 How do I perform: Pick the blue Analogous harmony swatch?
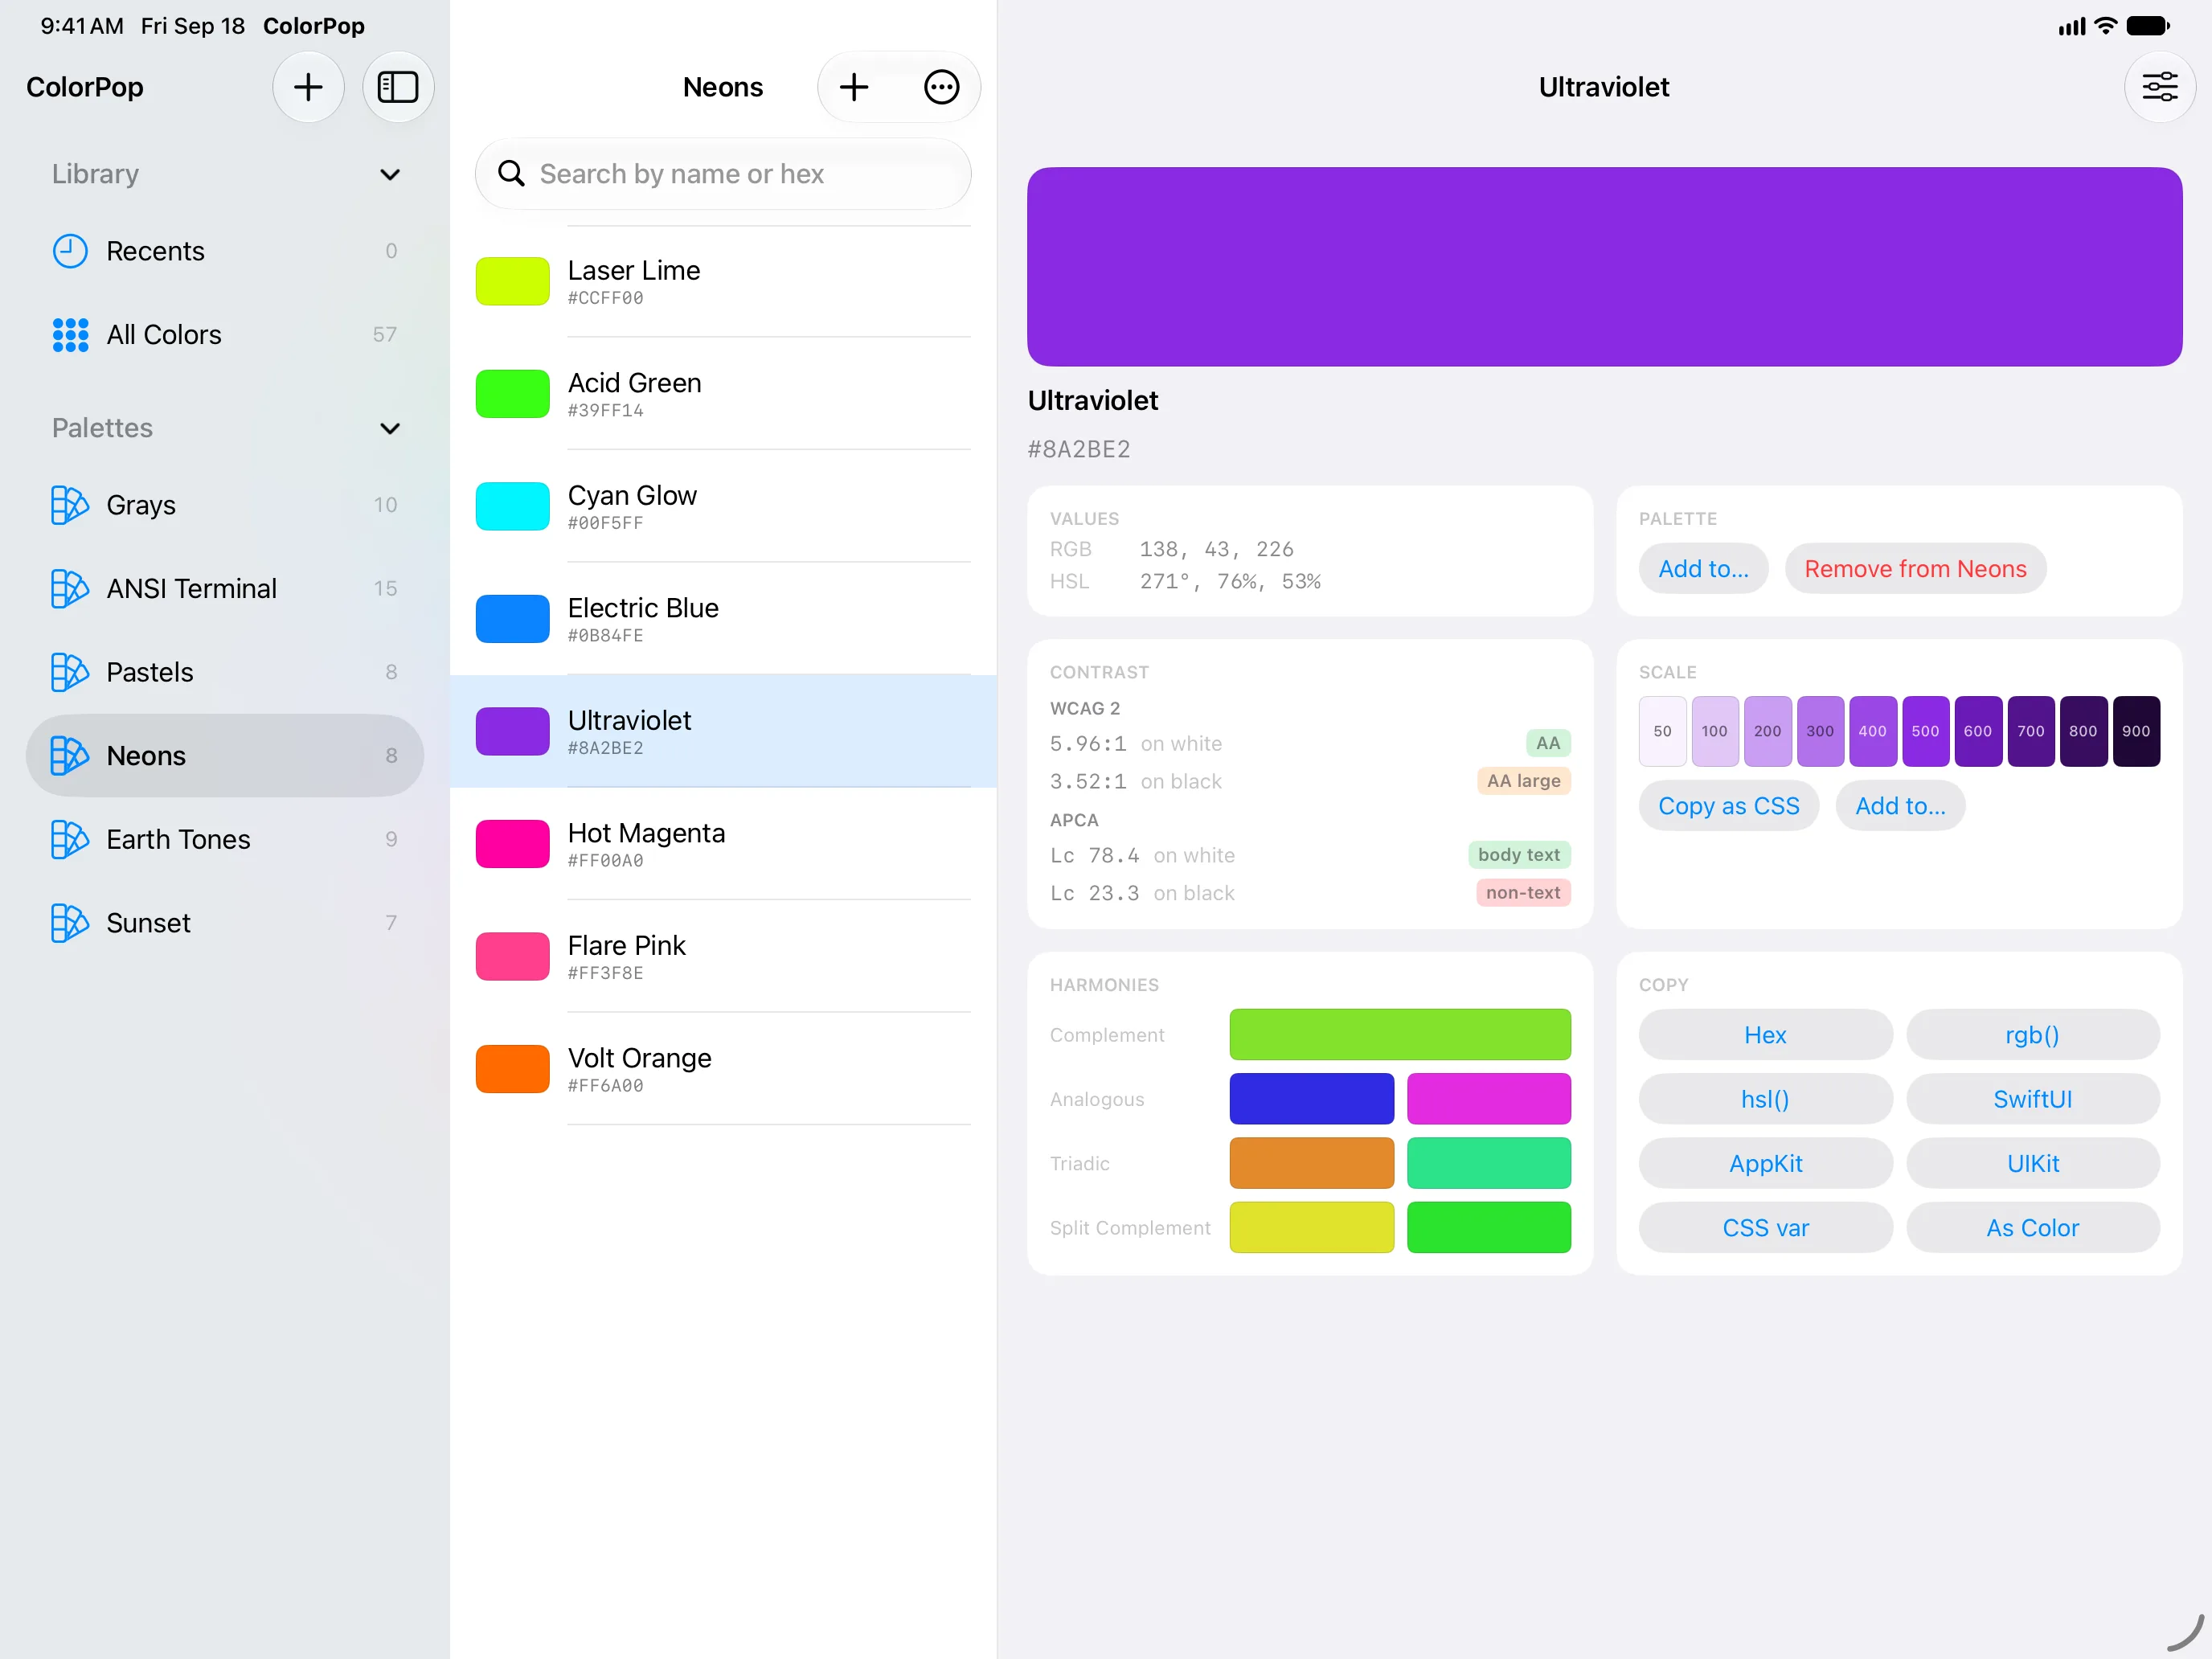click(1312, 1099)
